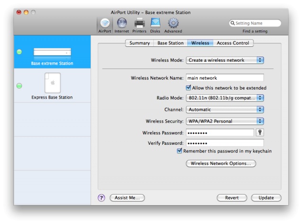The width and height of the screenshot is (302, 224).
Task: Open the Printers settings pane
Action: [x=139, y=25]
